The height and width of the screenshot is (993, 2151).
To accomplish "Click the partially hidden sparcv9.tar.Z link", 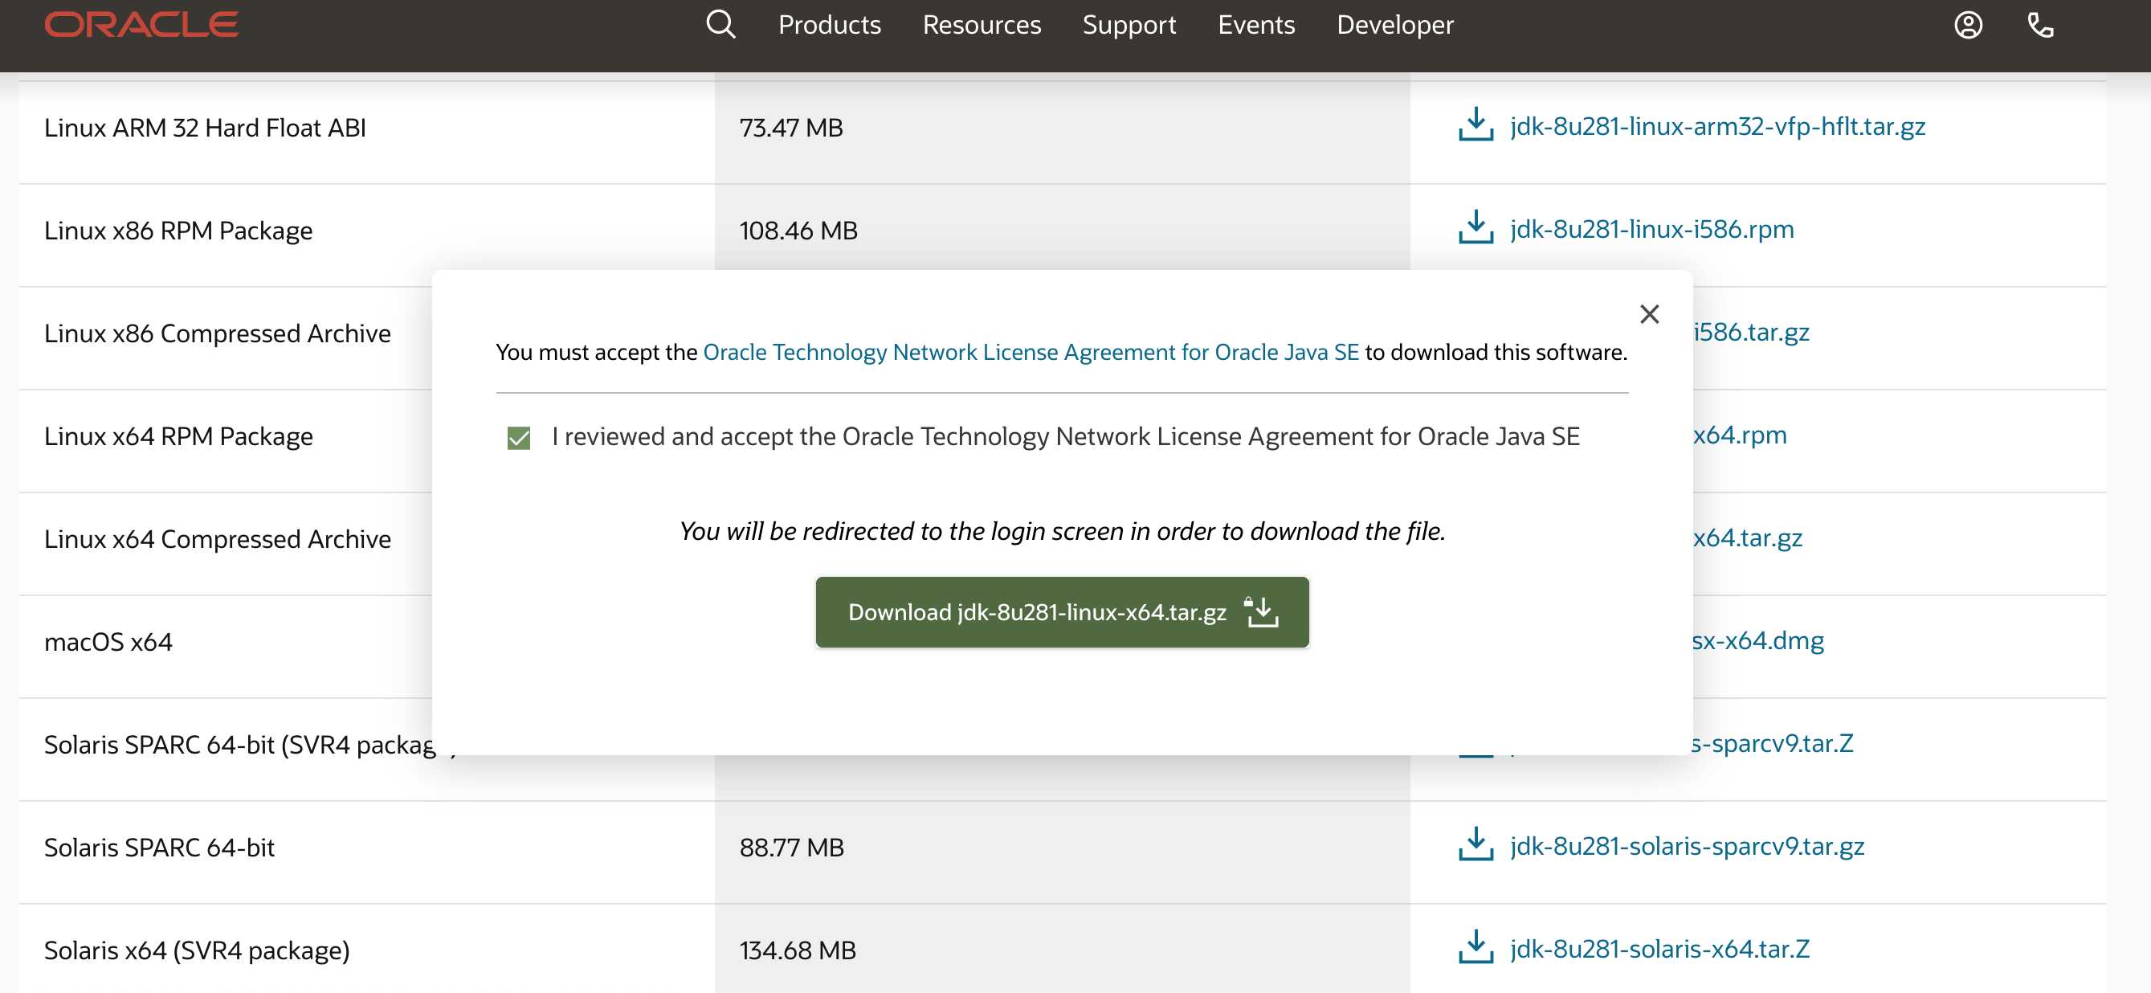I will (1773, 742).
